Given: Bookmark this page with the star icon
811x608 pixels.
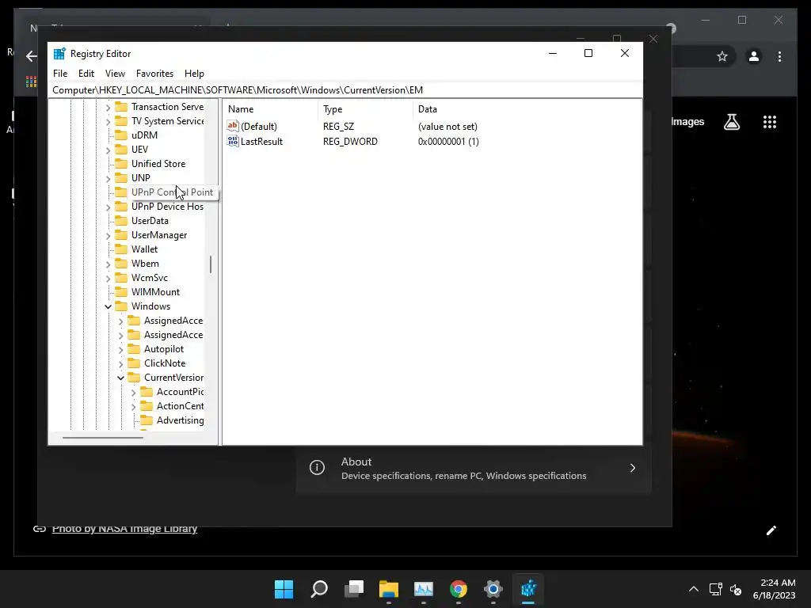Looking at the screenshot, I should [722, 56].
